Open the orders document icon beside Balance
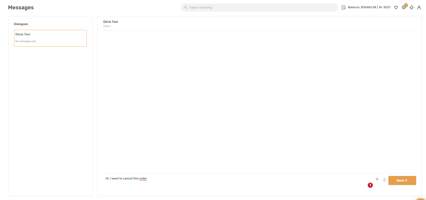This screenshot has height=200, width=426. pos(343,8)
